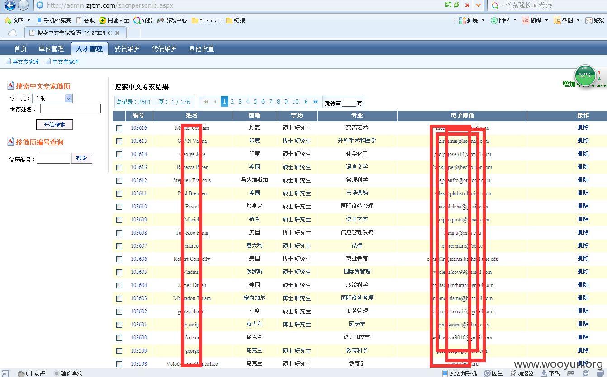The height and width of the screenshot is (377, 607).
Task: Open the new tab button
Action: 134,33
